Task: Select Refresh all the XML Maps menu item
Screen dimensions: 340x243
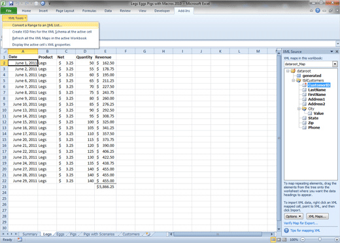Action: (50, 39)
